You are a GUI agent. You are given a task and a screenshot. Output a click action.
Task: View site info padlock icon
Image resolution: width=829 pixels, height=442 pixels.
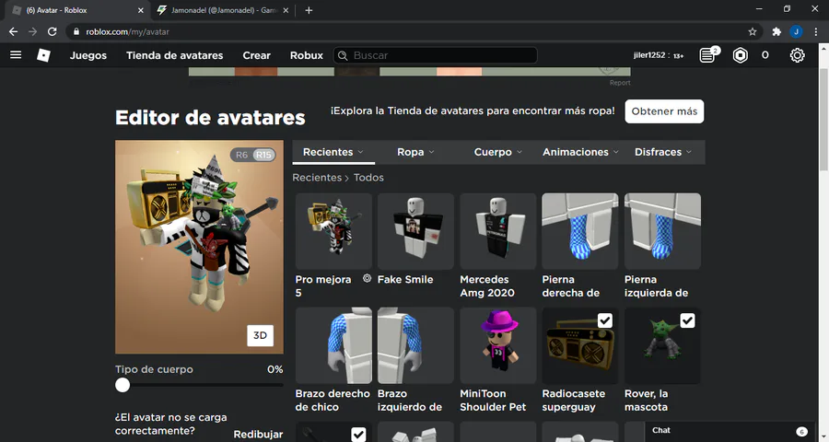tap(76, 31)
